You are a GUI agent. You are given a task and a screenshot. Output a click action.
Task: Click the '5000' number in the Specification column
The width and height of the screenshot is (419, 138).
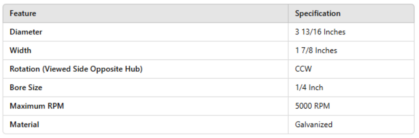coord(301,106)
